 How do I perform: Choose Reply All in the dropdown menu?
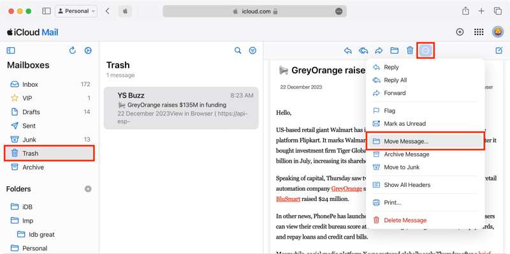pyautogui.click(x=425, y=80)
